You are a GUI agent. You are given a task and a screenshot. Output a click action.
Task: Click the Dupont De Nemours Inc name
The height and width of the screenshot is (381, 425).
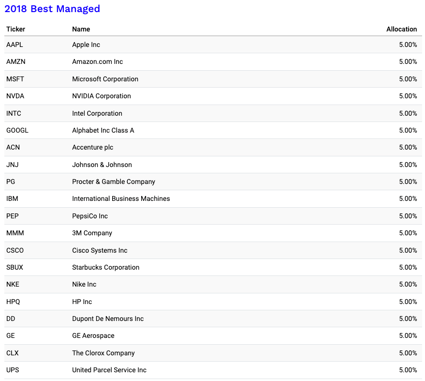point(108,319)
